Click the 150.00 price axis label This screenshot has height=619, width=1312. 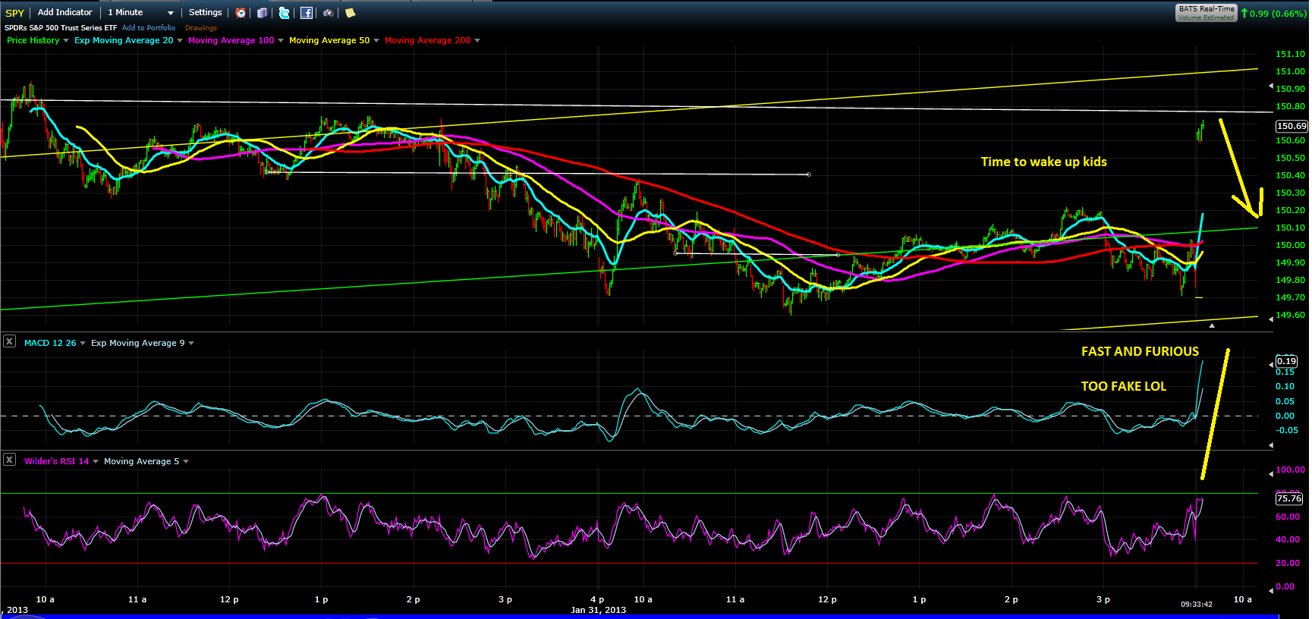pyautogui.click(x=1290, y=245)
